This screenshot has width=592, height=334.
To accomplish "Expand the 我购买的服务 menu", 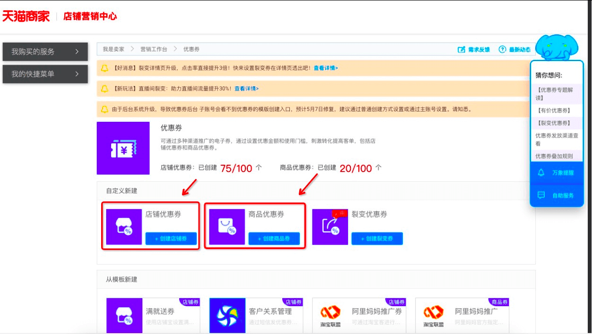I will 45,51.
